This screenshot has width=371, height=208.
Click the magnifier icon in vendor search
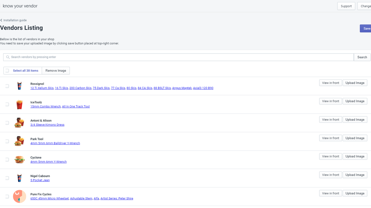(8, 57)
